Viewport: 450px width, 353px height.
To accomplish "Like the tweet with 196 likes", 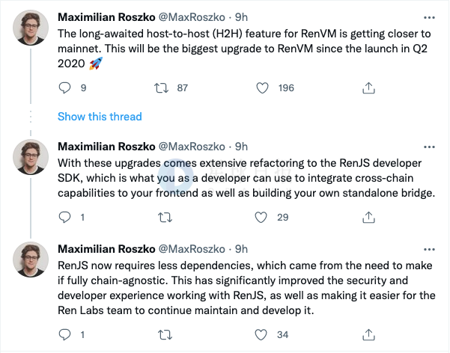I will pos(263,88).
